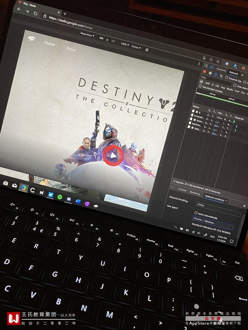View site info via the padlock icon

tap(45, 16)
